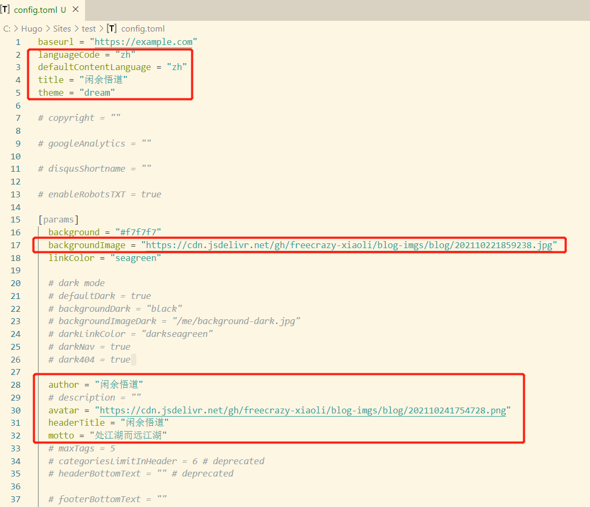Viewport: 590px width, 507px height.
Task: Click the theme value "dream"
Action: coord(97,93)
